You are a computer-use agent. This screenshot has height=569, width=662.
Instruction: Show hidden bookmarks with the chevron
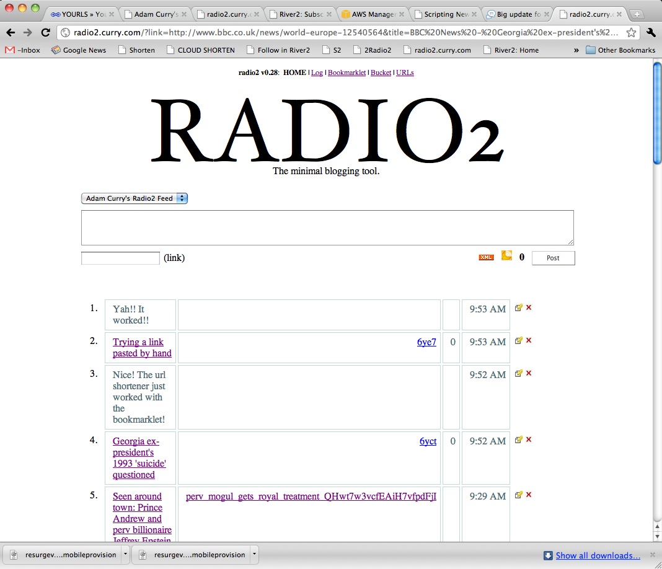(576, 50)
